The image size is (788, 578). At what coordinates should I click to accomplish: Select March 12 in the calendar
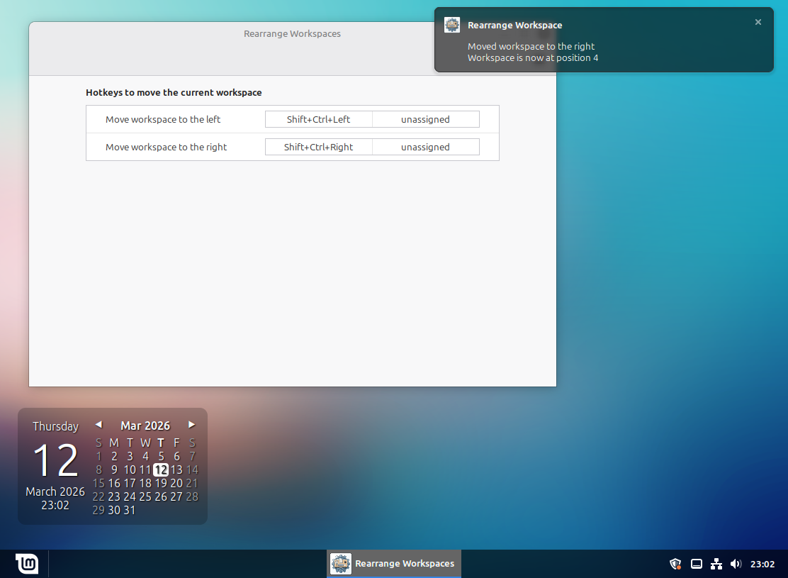pos(161,469)
